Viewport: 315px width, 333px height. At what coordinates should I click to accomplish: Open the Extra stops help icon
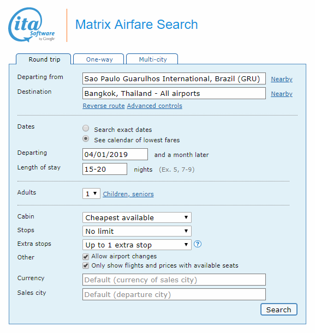pyautogui.click(x=198, y=244)
